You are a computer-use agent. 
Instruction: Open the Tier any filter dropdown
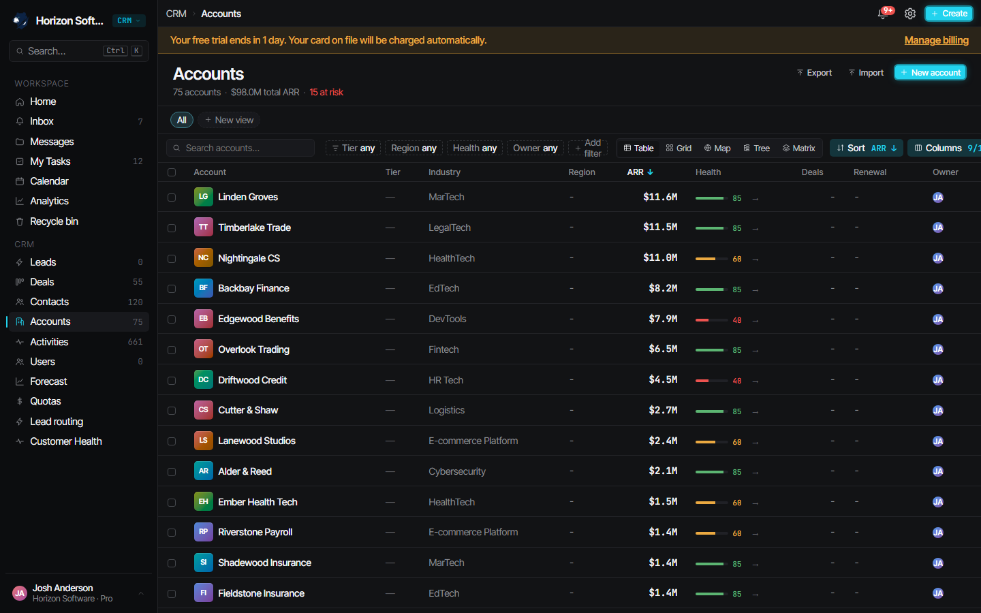(353, 148)
